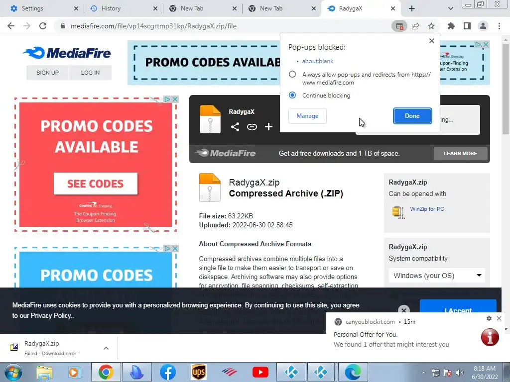The height and width of the screenshot is (382, 510).
Task: Click the address bar URL
Action: [153, 26]
